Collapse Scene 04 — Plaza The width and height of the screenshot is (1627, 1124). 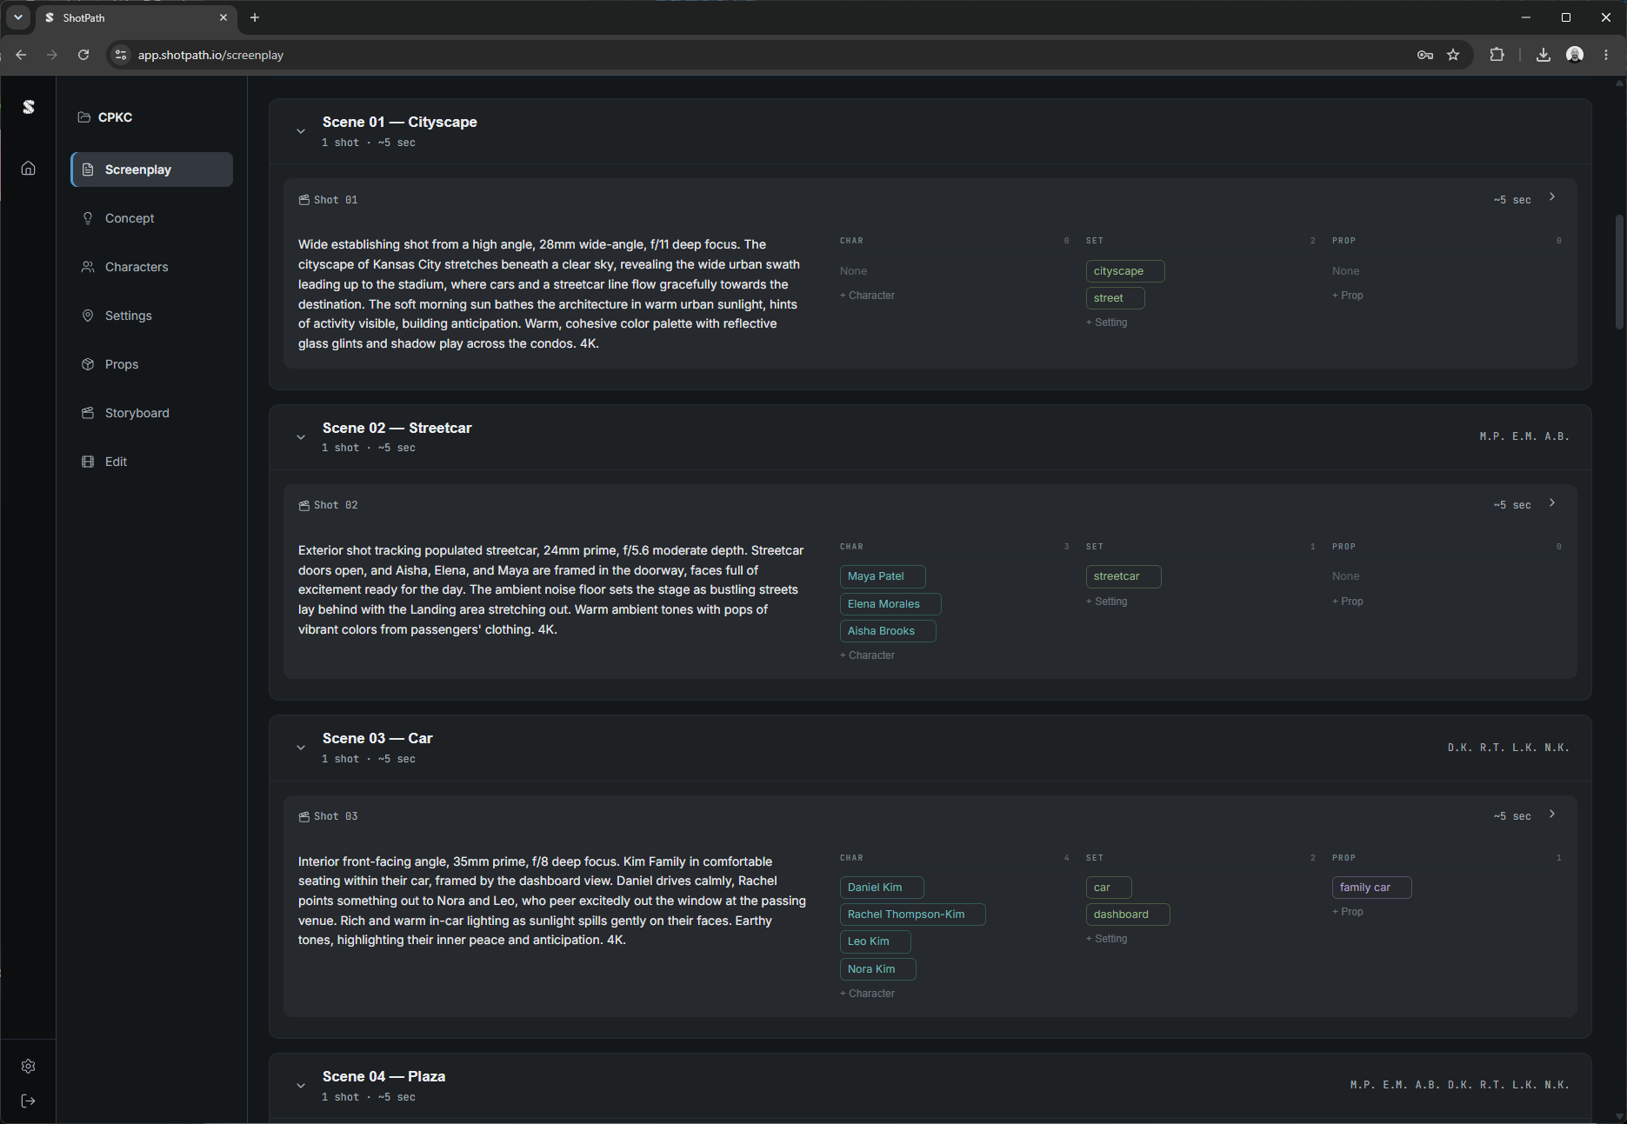pos(301,1086)
